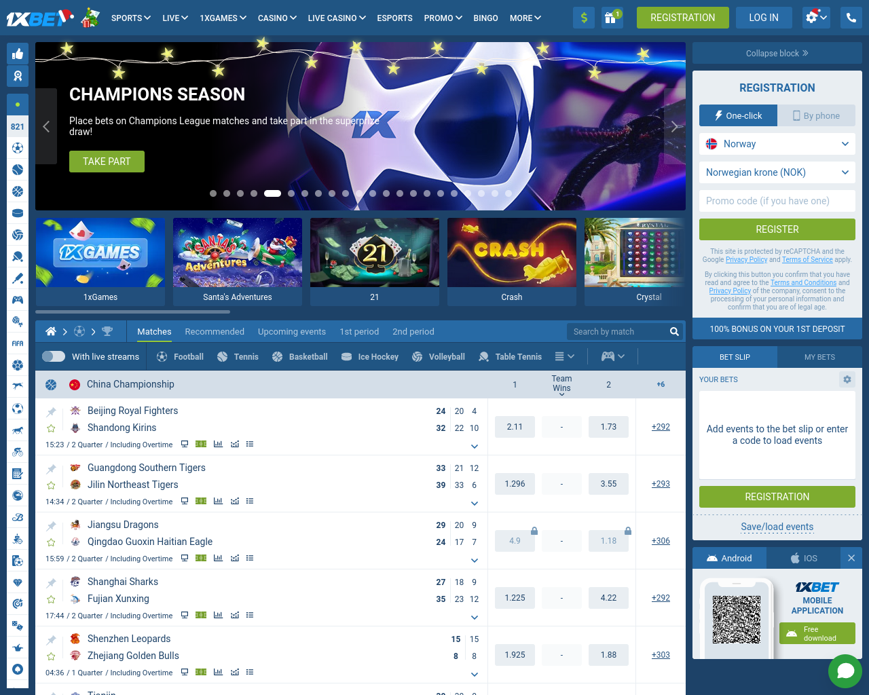Screen dimensions: 869x695
Task: Toggle the With live streams switch
Action: click(54, 356)
